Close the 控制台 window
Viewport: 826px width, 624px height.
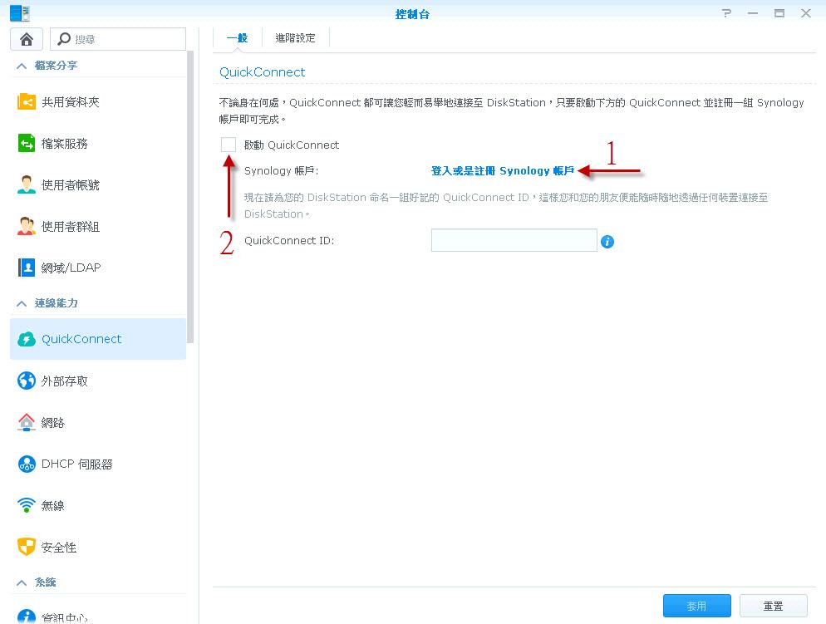tap(805, 13)
